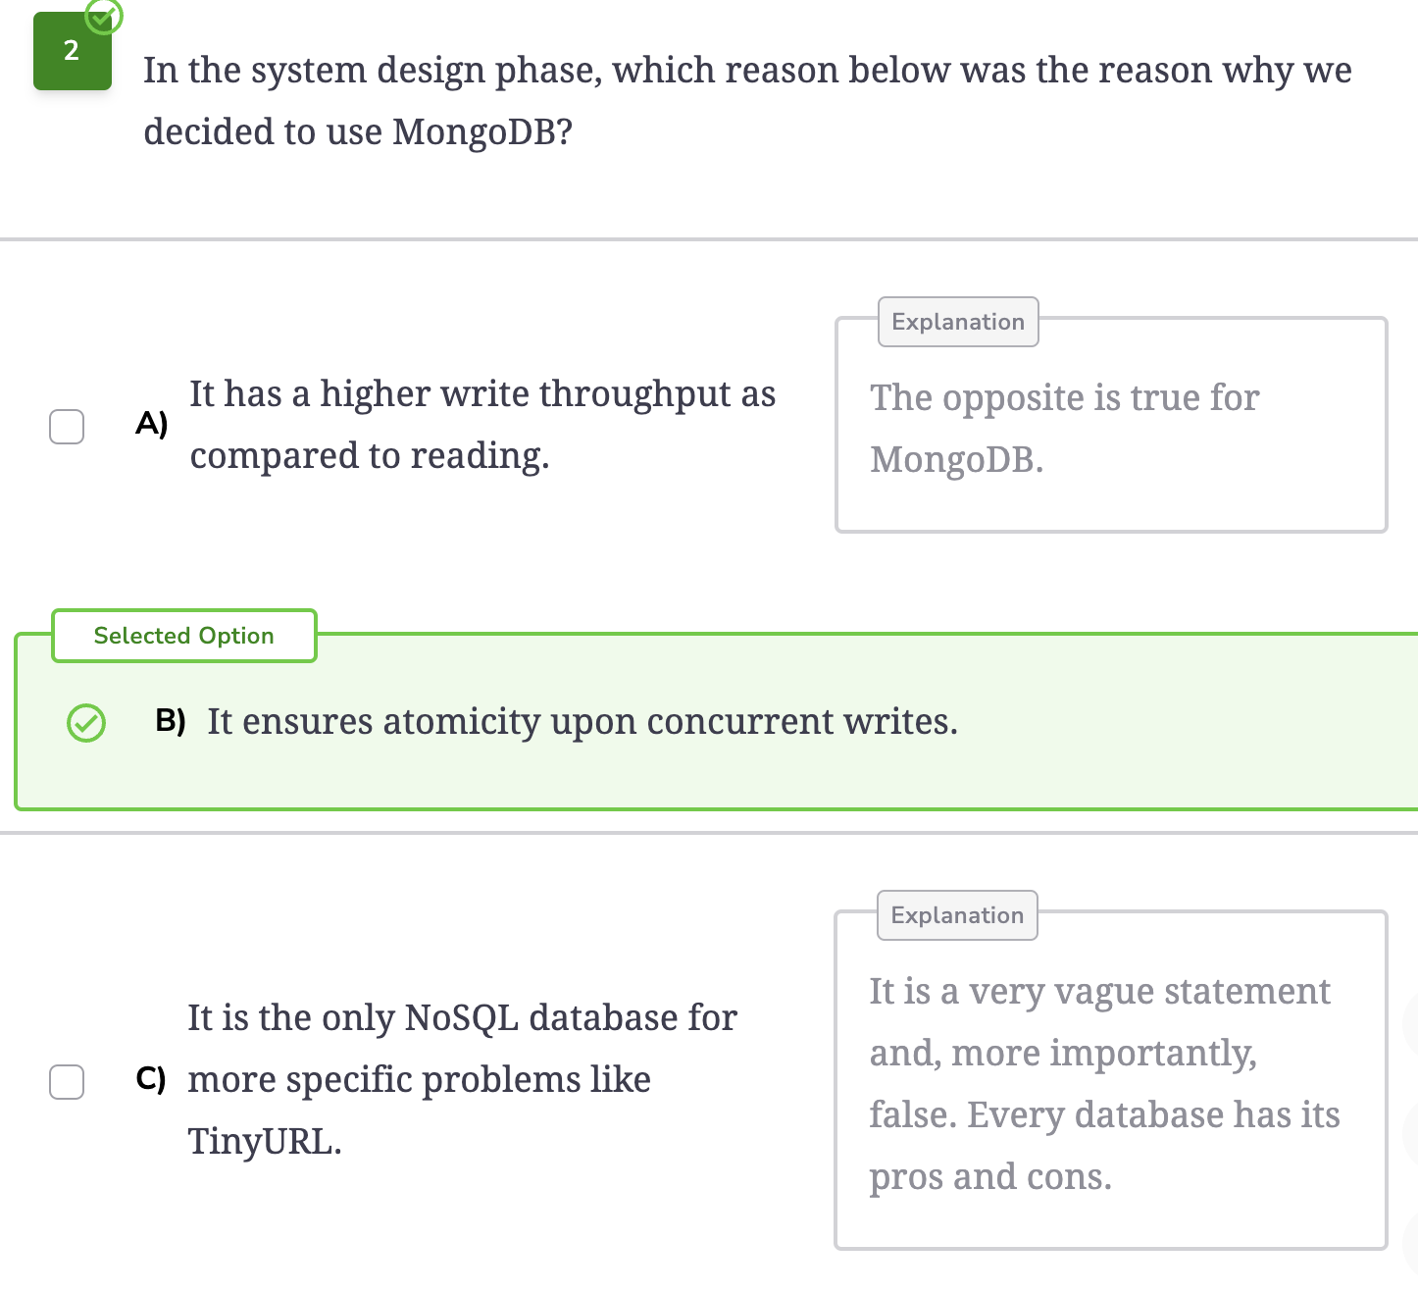
Task: Click the 'B)' option letter
Action: coord(171,721)
